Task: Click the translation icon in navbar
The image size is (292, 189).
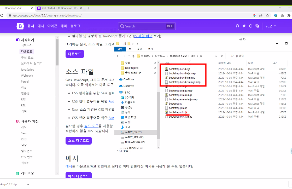Action: tap(257, 26)
